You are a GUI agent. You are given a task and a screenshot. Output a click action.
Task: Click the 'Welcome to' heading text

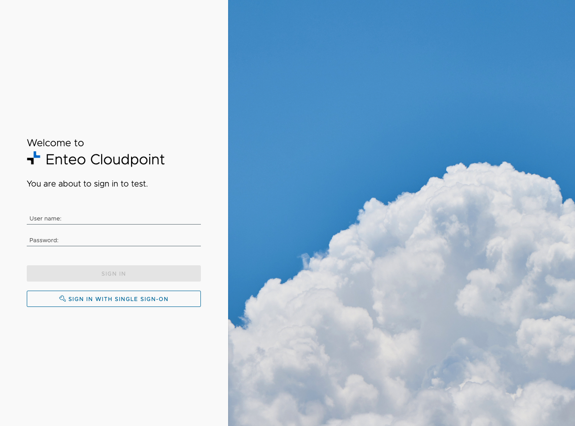55,143
